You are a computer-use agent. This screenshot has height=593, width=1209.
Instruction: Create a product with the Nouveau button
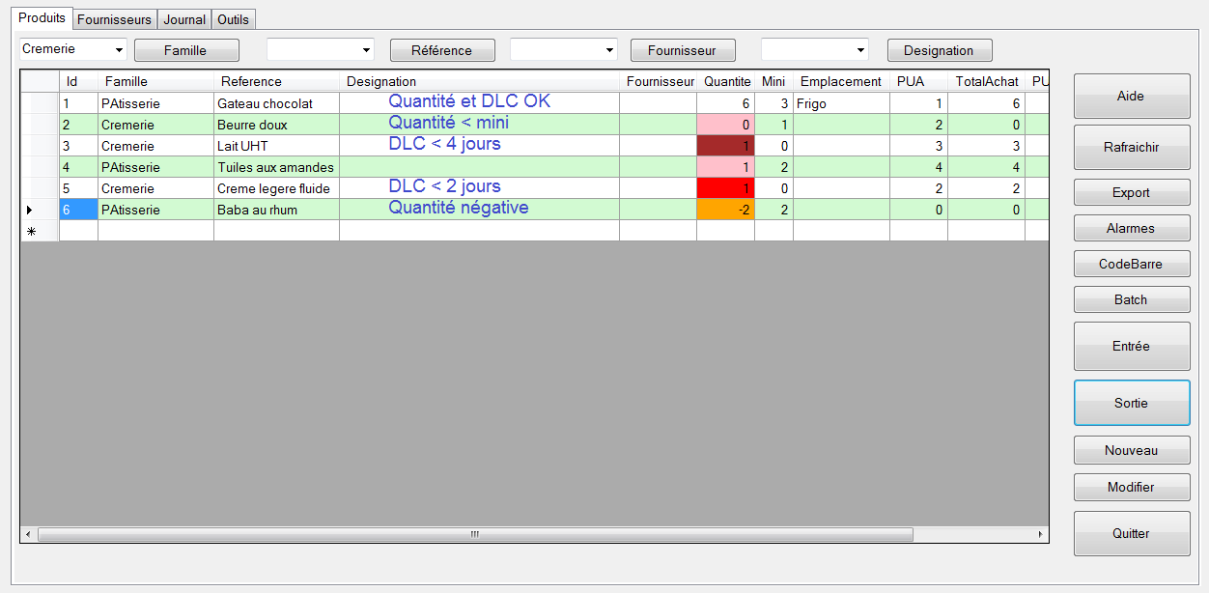pos(1132,450)
